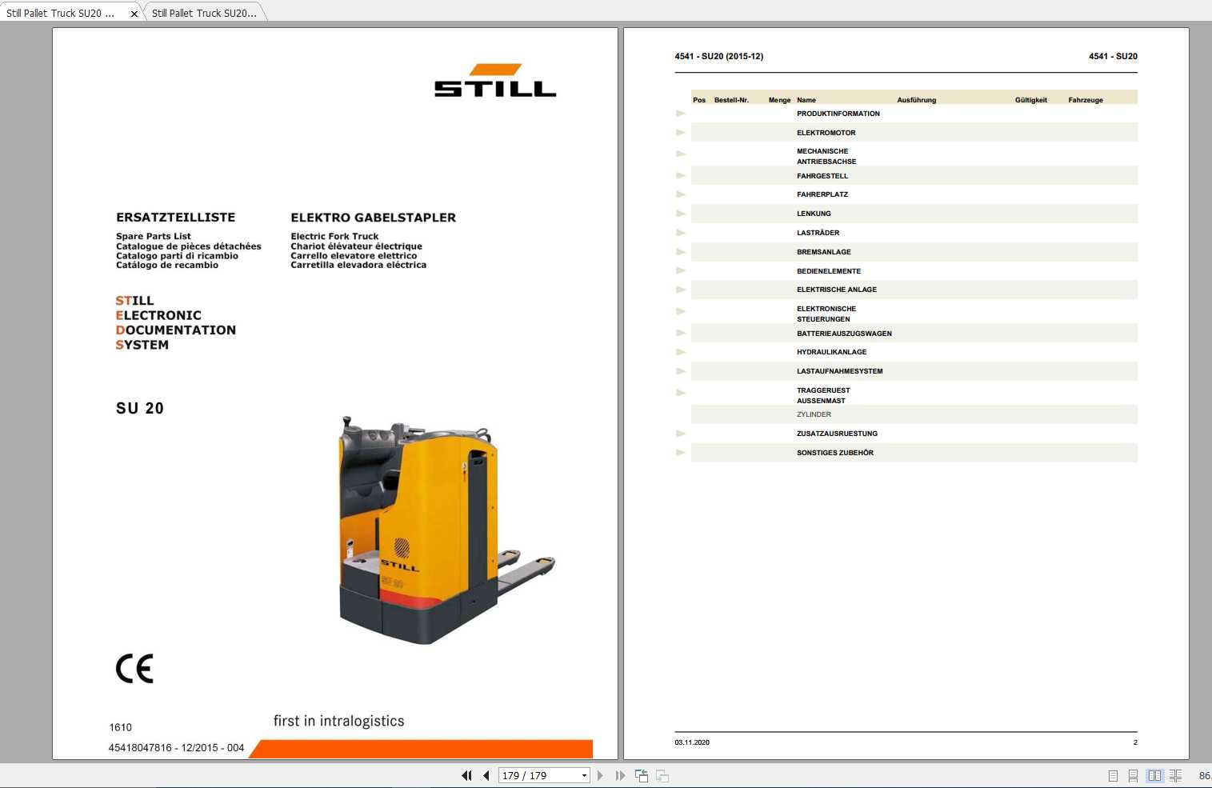Go to the first page
1212x788 pixels.
tap(466, 775)
